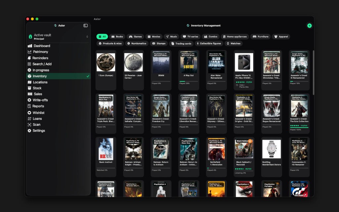The height and width of the screenshot is (212, 339).
Task: Click the green add item button
Action: [x=310, y=26]
